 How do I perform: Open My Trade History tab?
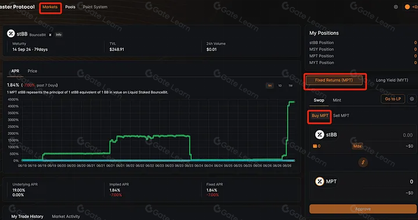click(27, 217)
